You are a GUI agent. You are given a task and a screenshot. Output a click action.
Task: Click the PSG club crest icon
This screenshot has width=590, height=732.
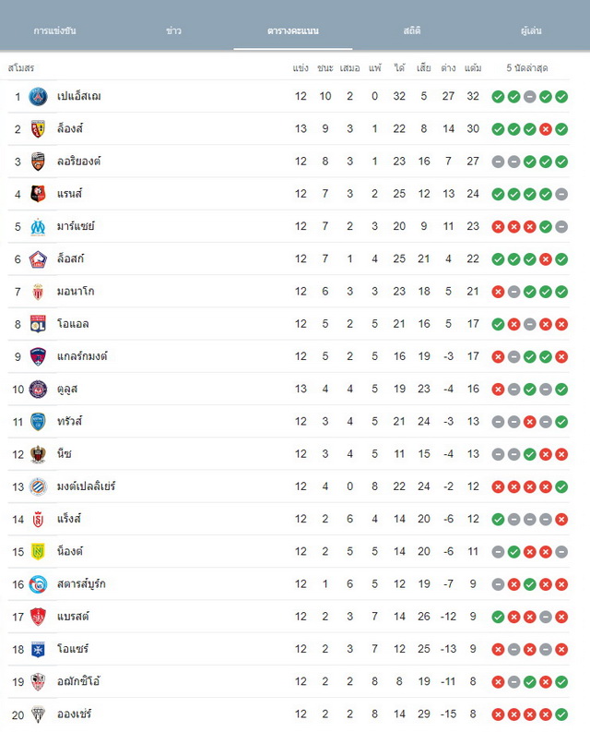click(38, 97)
